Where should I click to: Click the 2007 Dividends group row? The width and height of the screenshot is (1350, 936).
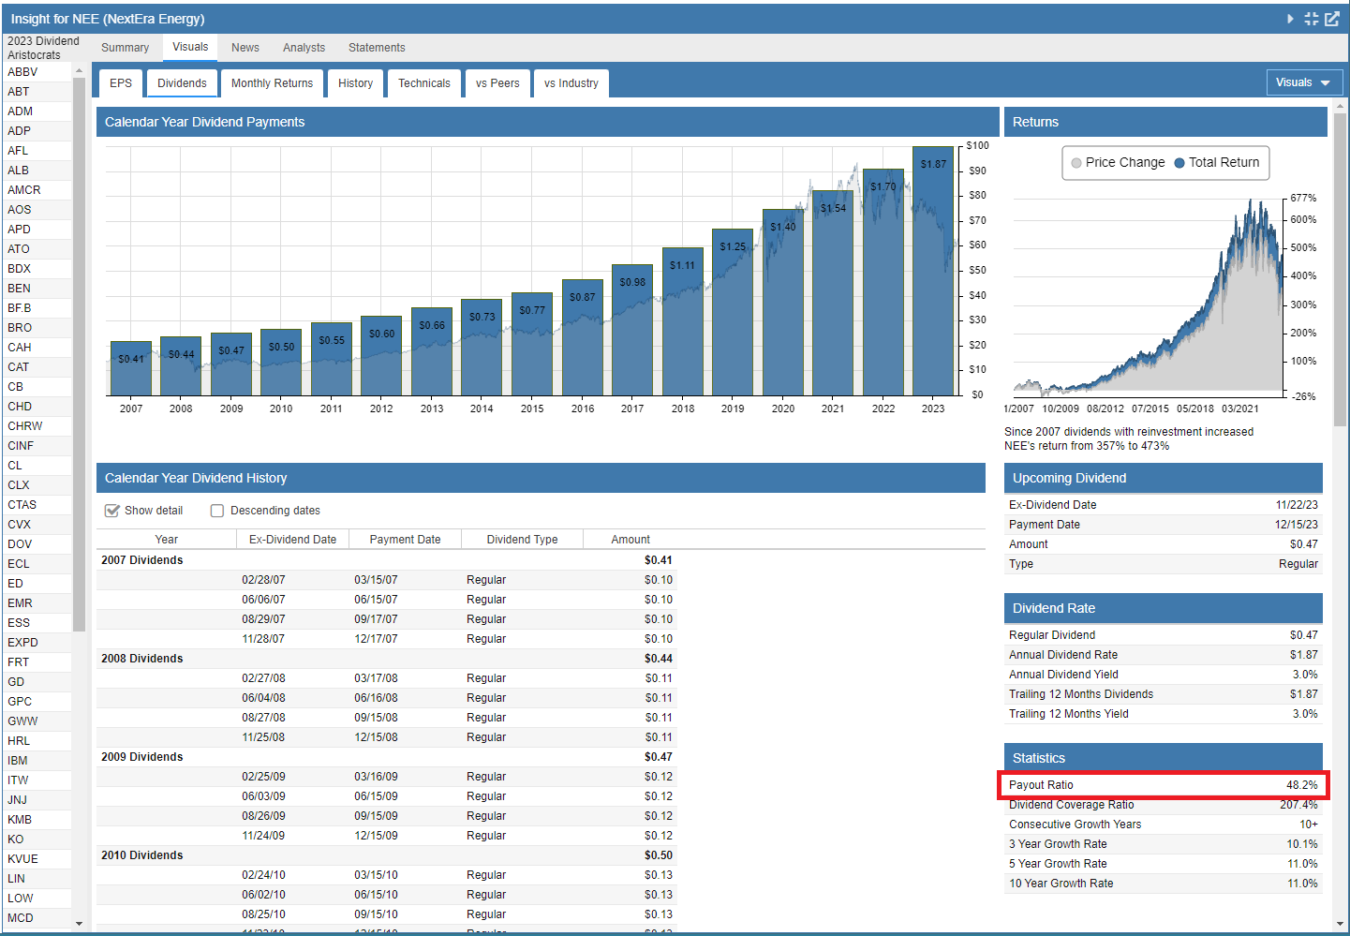click(x=385, y=560)
